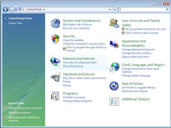171x128 pixels.
Task: Open Change desktop background link
Action: (138, 50)
